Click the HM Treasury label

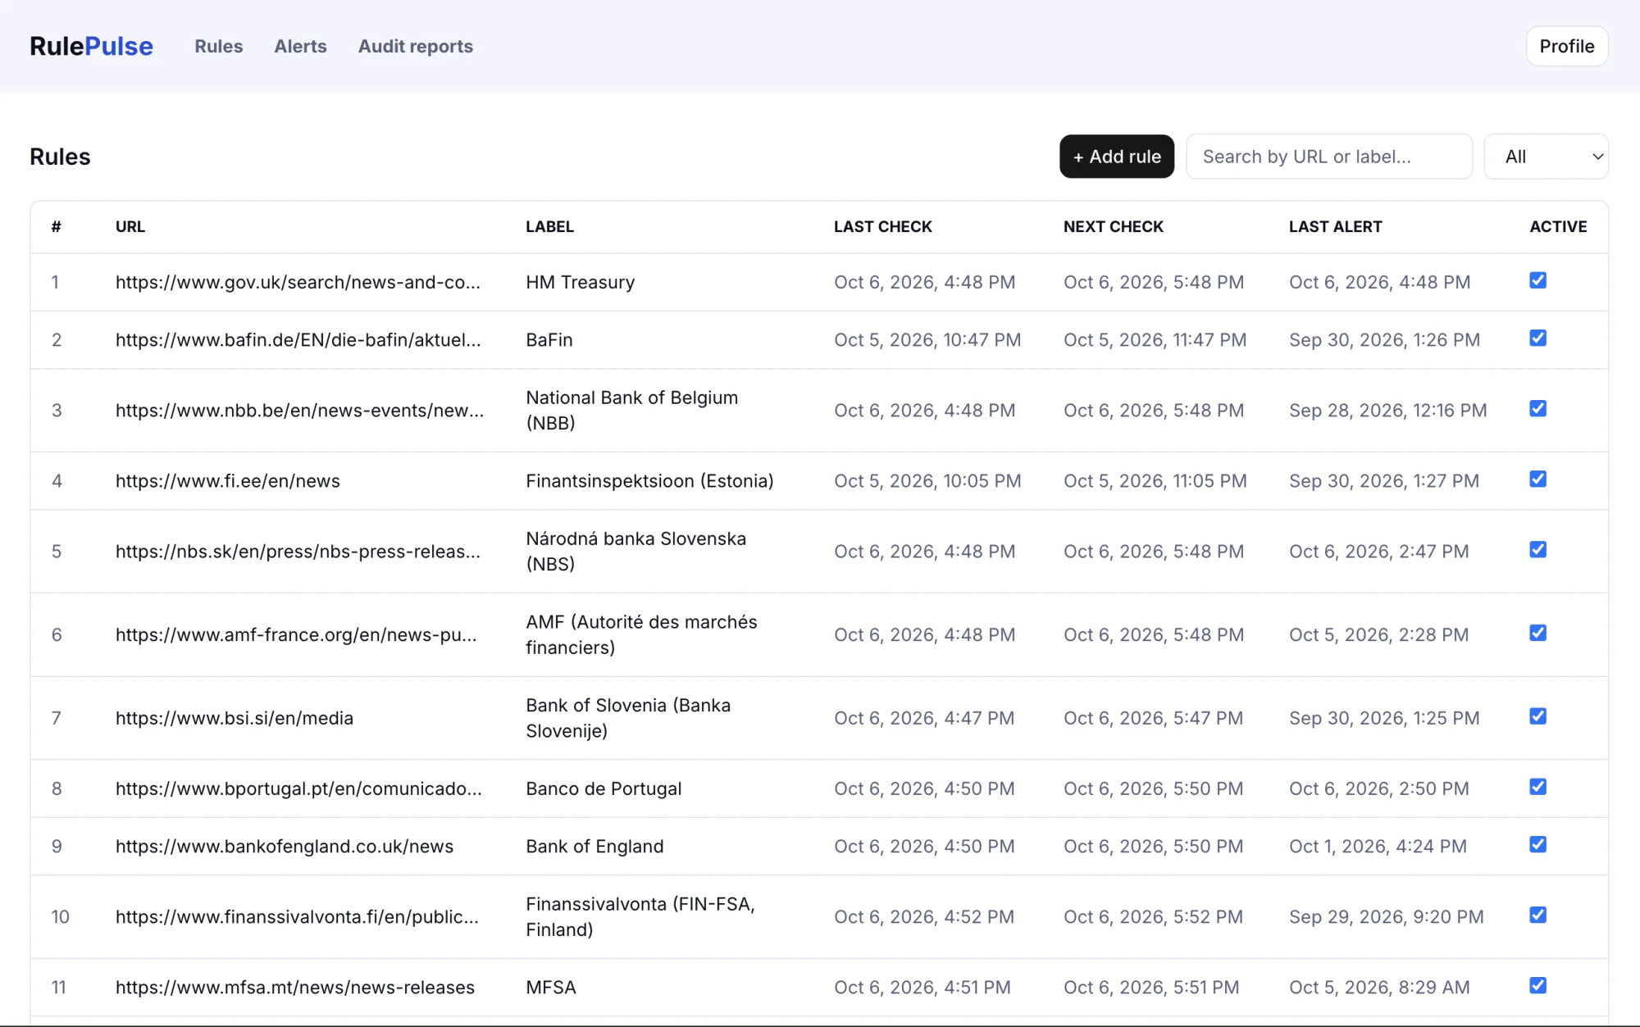581,282
